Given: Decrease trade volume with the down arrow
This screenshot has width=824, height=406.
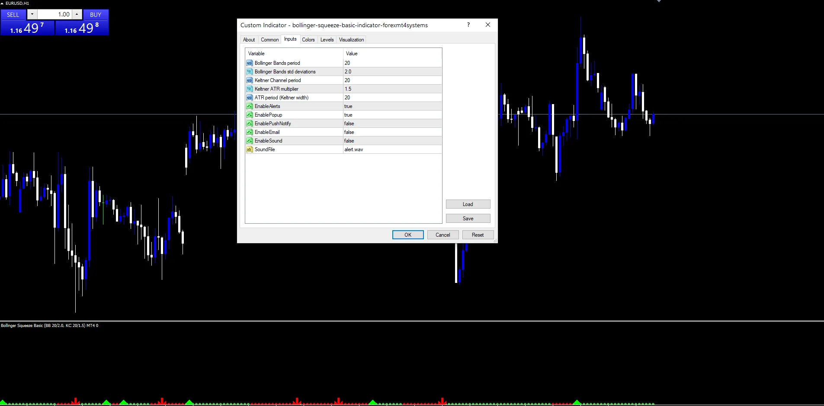Looking at the screenshot, I should click(x=32, y=14).
